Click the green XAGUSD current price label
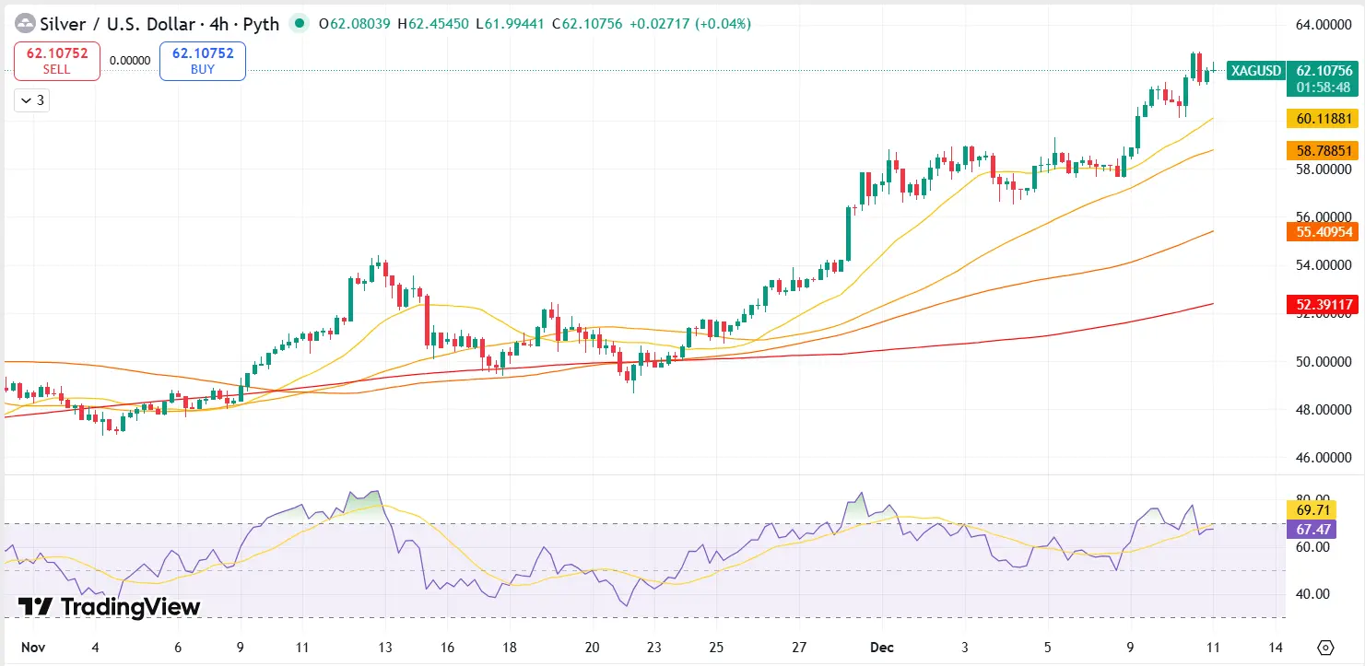The width and height of the screenshot is (1365, 666). pyautogui.click(x=1324, y=70)
